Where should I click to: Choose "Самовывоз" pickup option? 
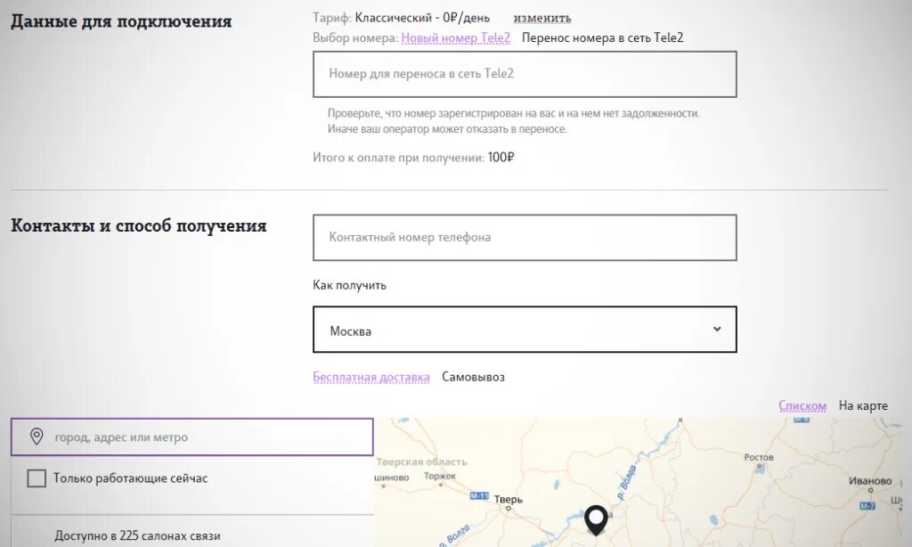474,377
